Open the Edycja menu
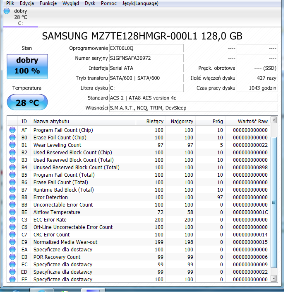The width and height of the screenshot is (288, 297). coord(27,3)
